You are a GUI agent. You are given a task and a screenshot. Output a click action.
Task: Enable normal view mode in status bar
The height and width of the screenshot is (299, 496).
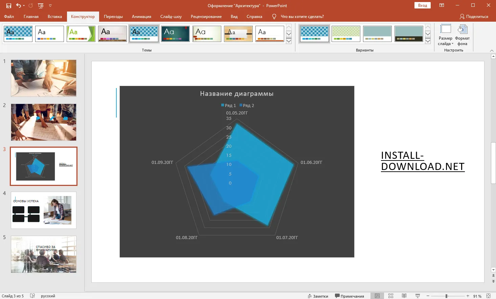[x=377, y=296]
